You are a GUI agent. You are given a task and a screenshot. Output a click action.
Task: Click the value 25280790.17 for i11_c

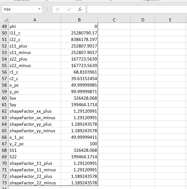[79, 33]
